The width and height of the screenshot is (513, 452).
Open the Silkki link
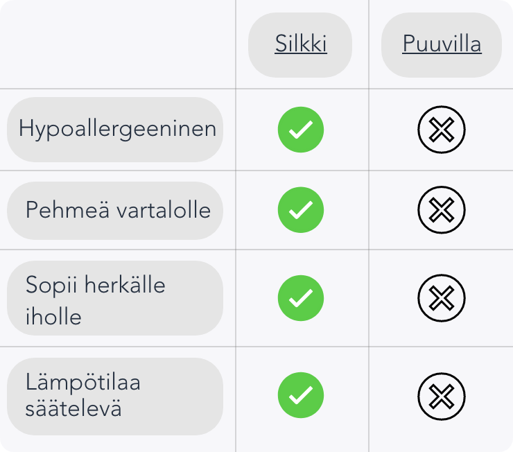301,44
